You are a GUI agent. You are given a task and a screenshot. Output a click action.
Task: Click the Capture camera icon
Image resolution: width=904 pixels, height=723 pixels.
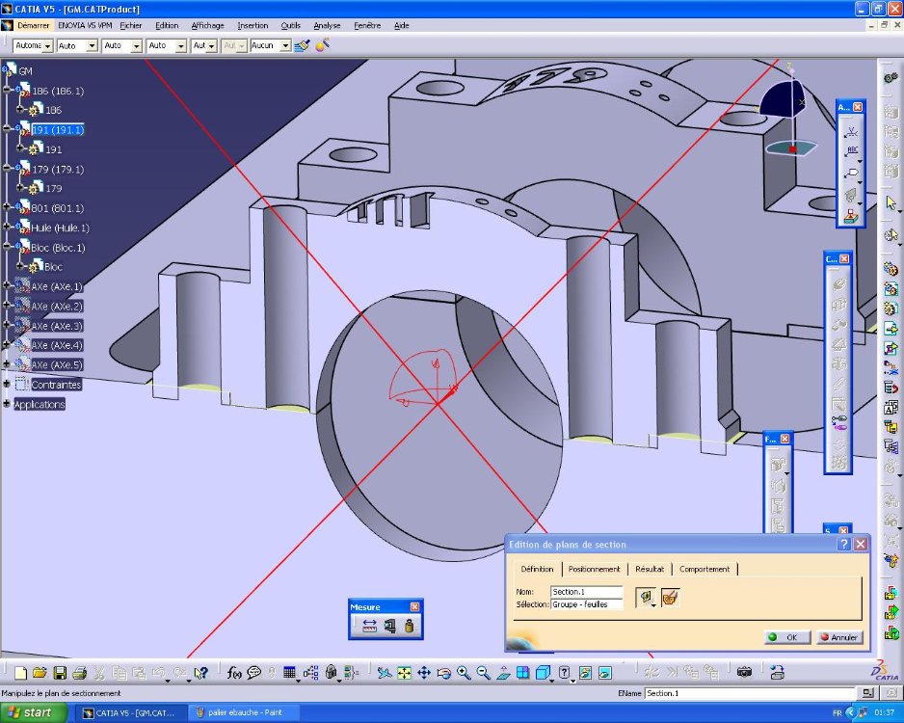coord(744,672)
